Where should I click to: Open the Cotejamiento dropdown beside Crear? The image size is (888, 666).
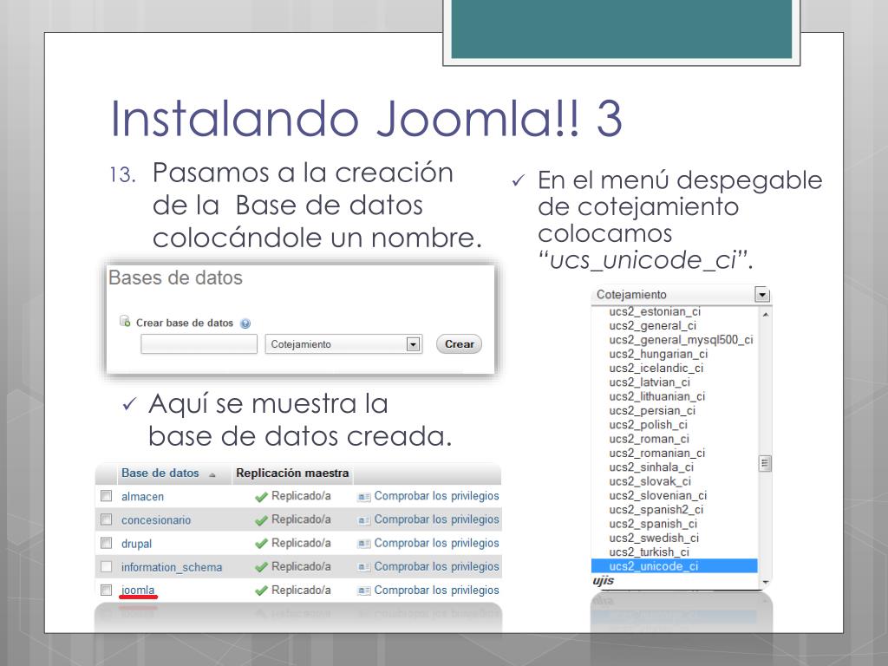point(343,343)
